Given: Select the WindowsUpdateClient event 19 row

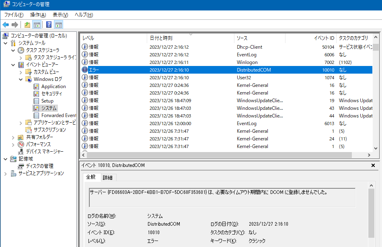Looking at the screenshot, I should (226, 101).
